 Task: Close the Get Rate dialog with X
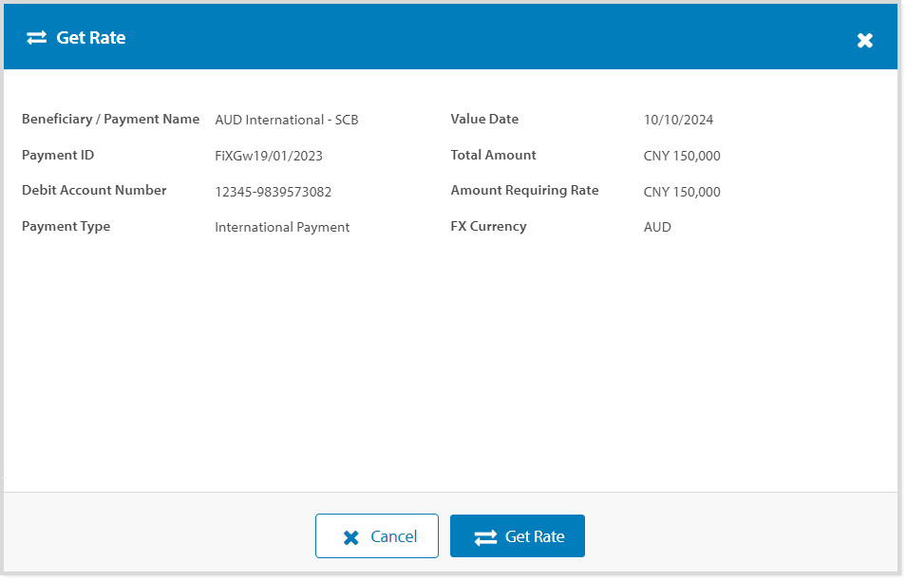[864, 40]
